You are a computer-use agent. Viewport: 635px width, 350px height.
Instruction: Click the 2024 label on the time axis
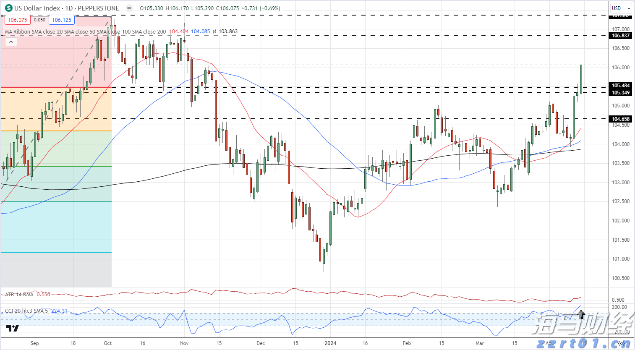(x=330, y=343)
